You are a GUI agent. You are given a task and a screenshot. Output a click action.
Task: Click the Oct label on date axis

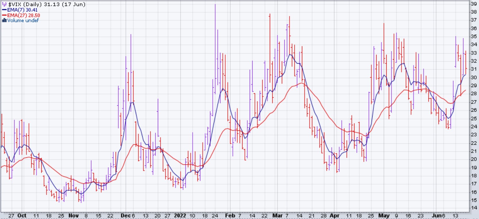tap(22, 216)
